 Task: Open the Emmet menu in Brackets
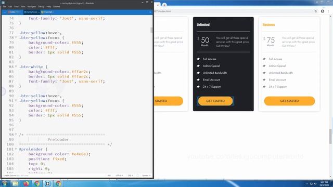pos(57,7)
